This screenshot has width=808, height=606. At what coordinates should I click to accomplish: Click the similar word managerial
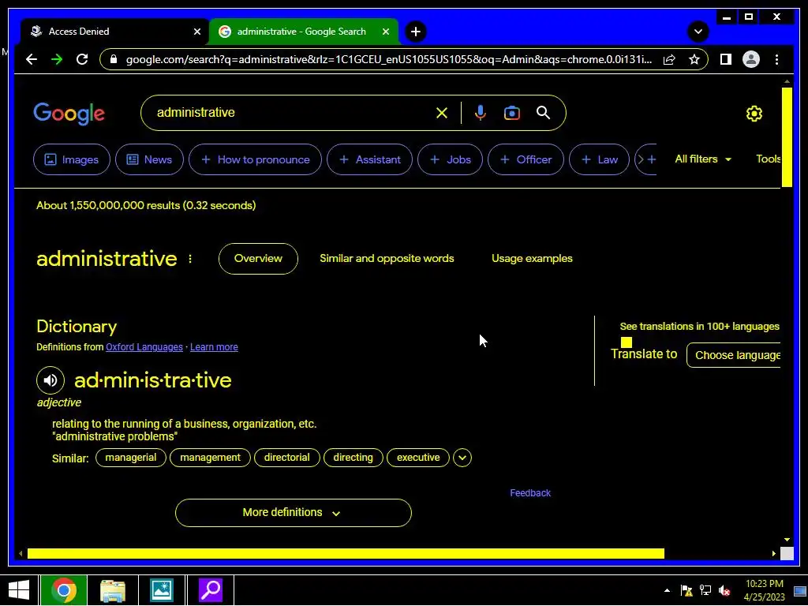131,458
